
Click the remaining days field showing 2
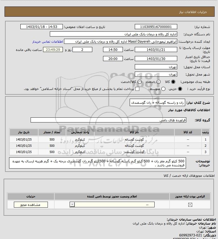pos(82,49)
